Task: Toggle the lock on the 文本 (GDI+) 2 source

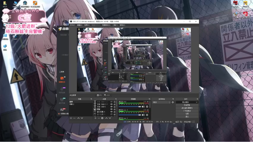Action: tap(114, 102)
